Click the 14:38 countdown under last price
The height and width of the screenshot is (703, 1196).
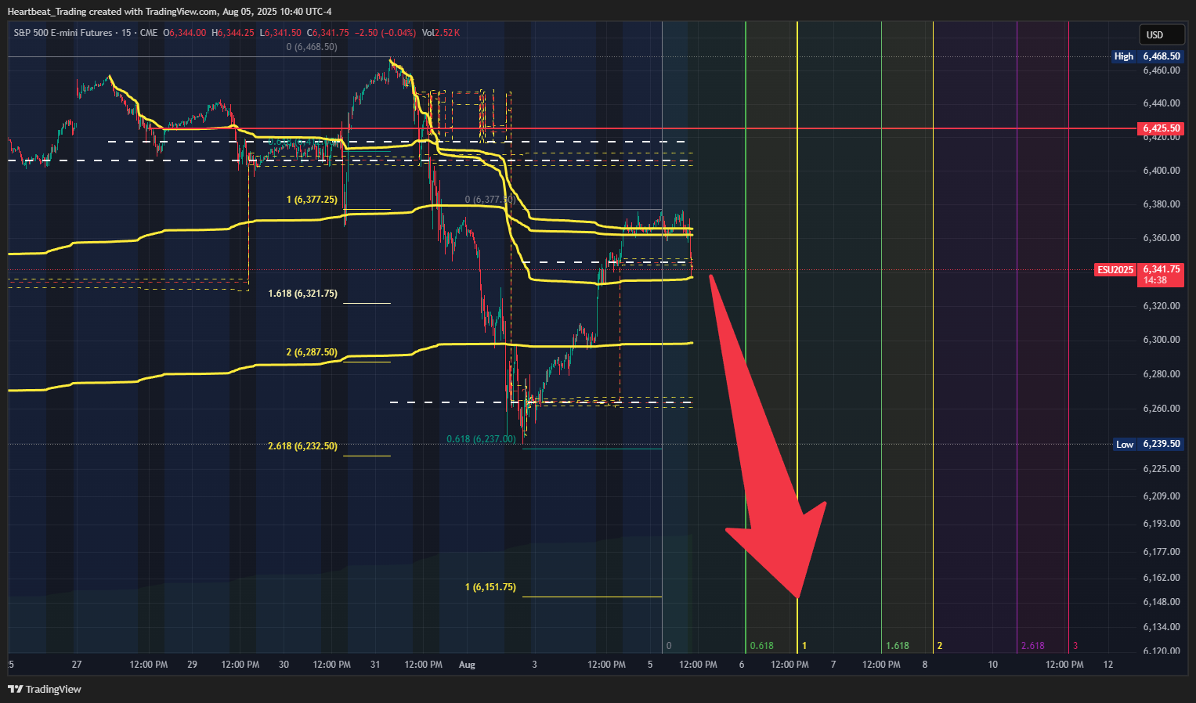click(x=1154, y=280)
